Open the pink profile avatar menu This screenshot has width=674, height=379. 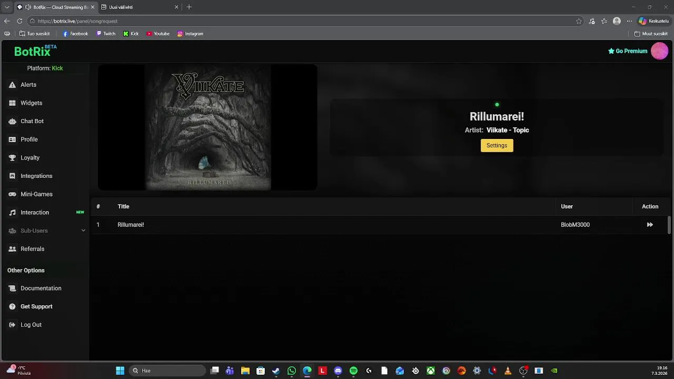click(x=659, y=51)
